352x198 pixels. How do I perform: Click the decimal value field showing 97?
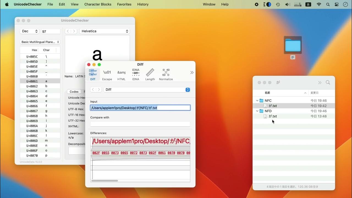[x=51, y=31]
